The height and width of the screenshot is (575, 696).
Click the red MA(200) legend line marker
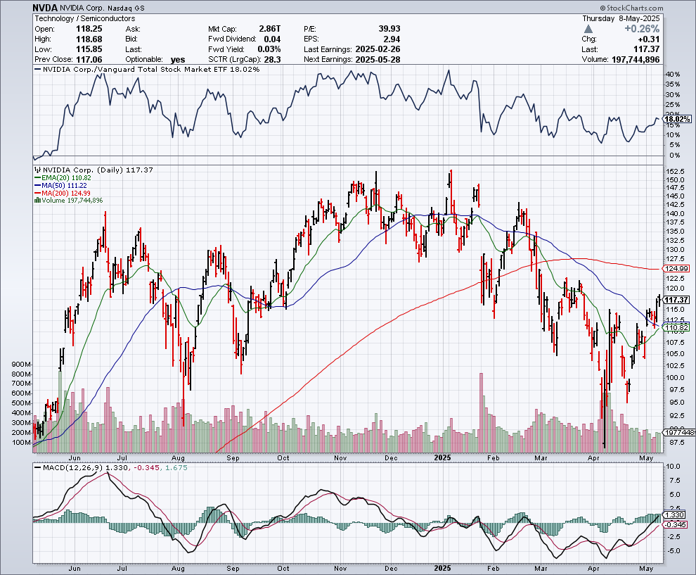coord(38,193)
